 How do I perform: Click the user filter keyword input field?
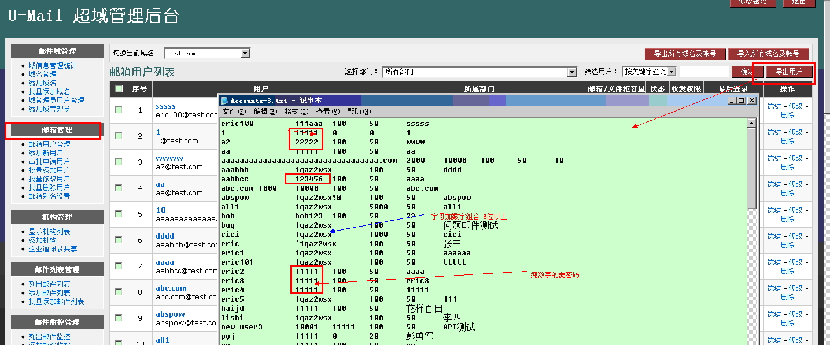pyautogui.click(x=704, y=72)
